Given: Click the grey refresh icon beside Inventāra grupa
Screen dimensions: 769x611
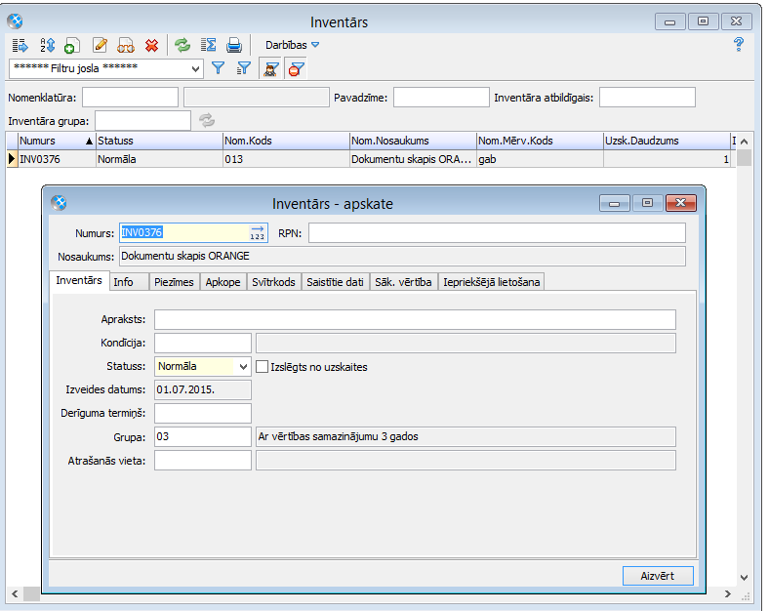Looking at the screenshot, I should click(x=207, y=120).
